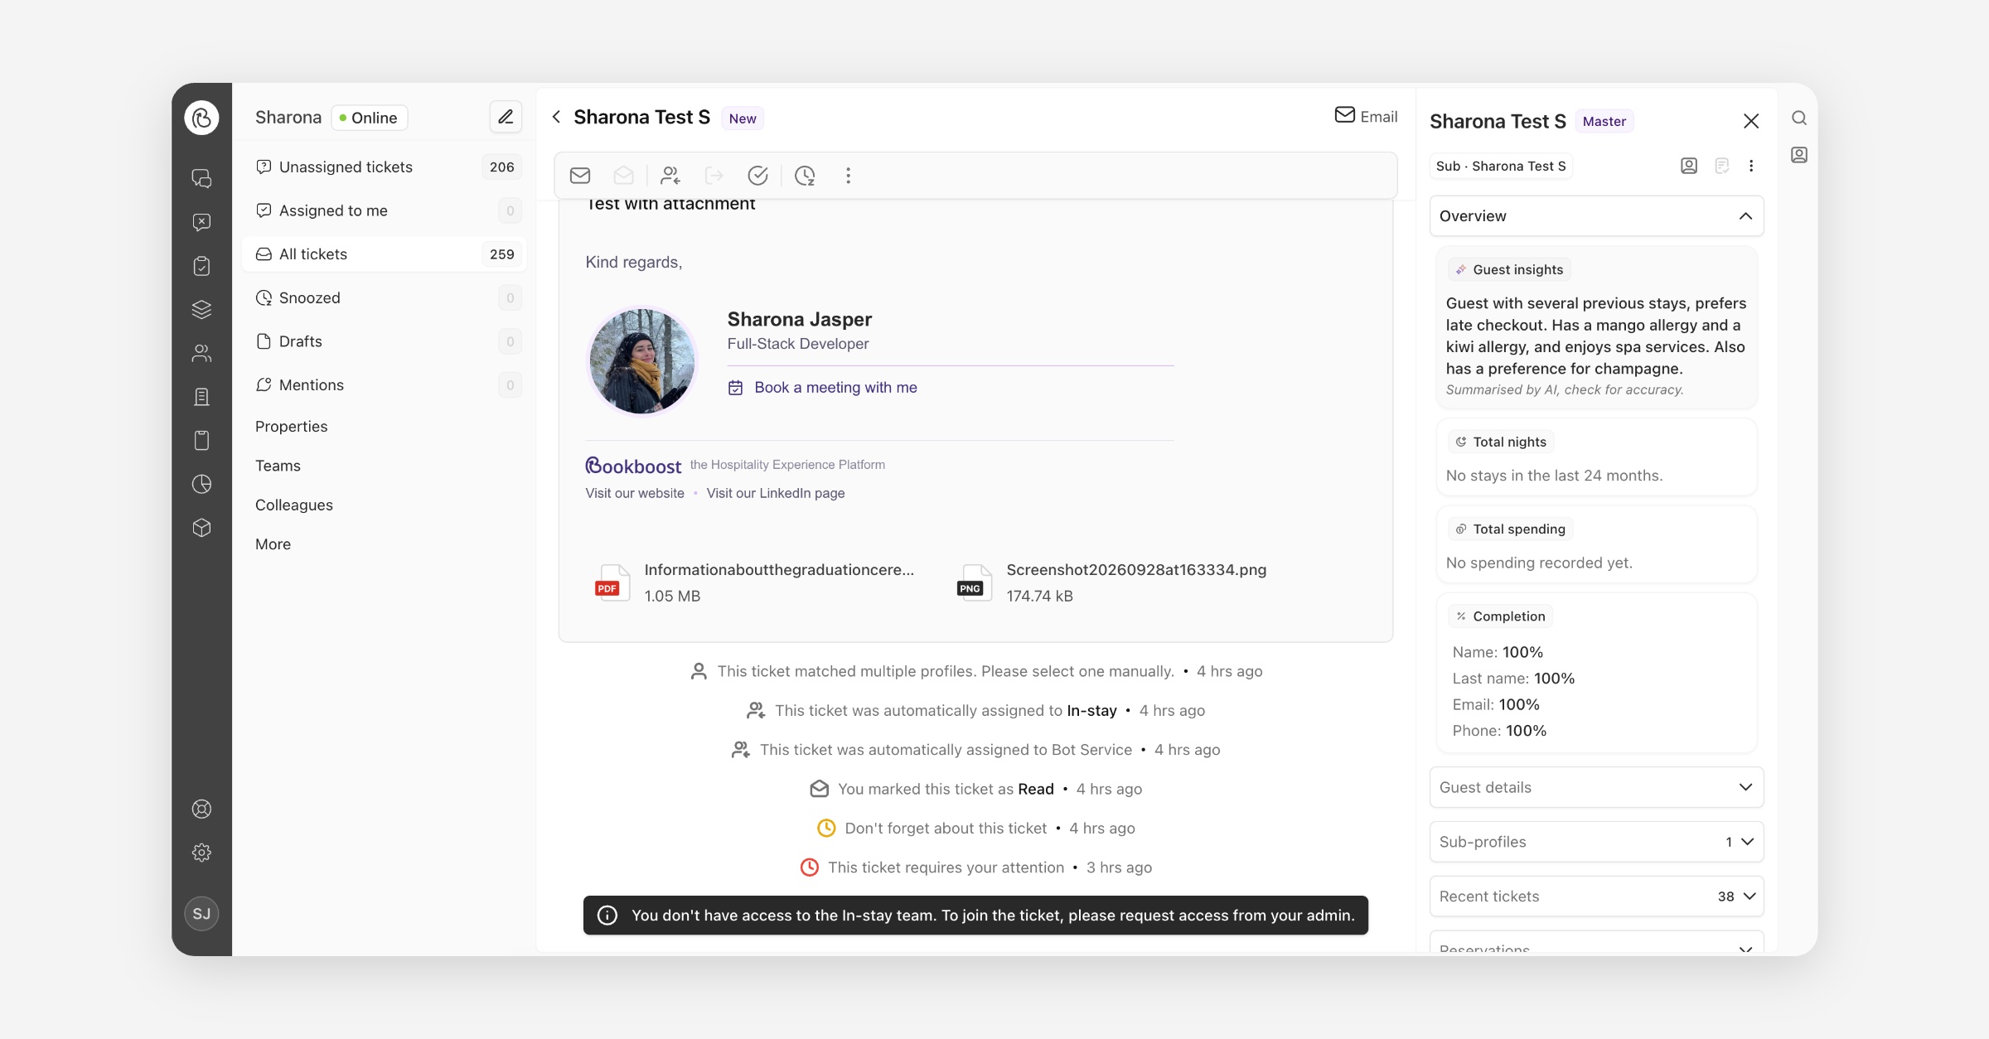The image size is (1989, 1039).
Task: Select All tickets in the sidebar
Action: tap(384, 254)
